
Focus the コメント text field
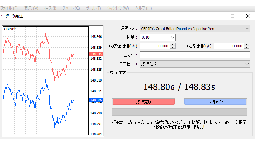pos(195,55)
